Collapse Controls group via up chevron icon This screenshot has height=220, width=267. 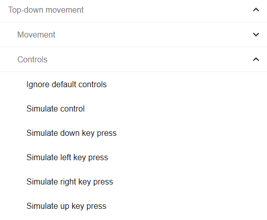click(x=256, y=59)
